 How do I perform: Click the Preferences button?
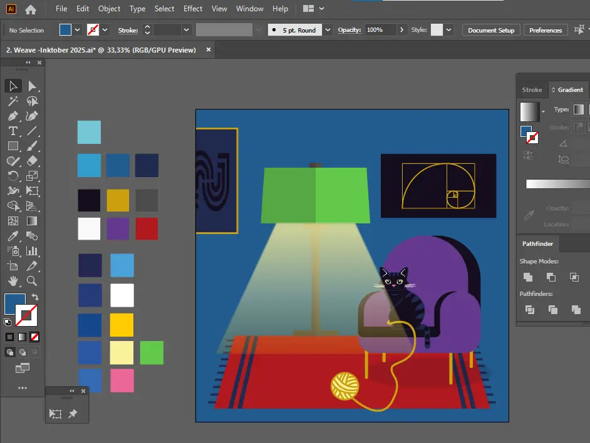pos(546,30)
